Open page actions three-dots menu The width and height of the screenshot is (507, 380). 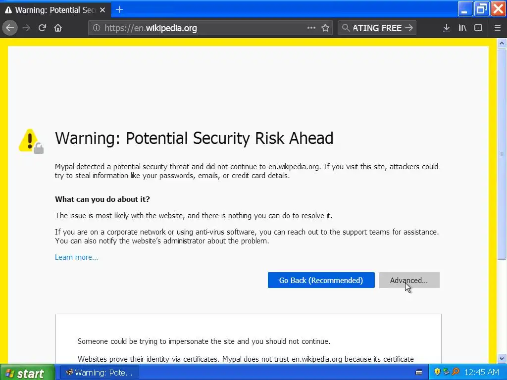click(311, 28)
